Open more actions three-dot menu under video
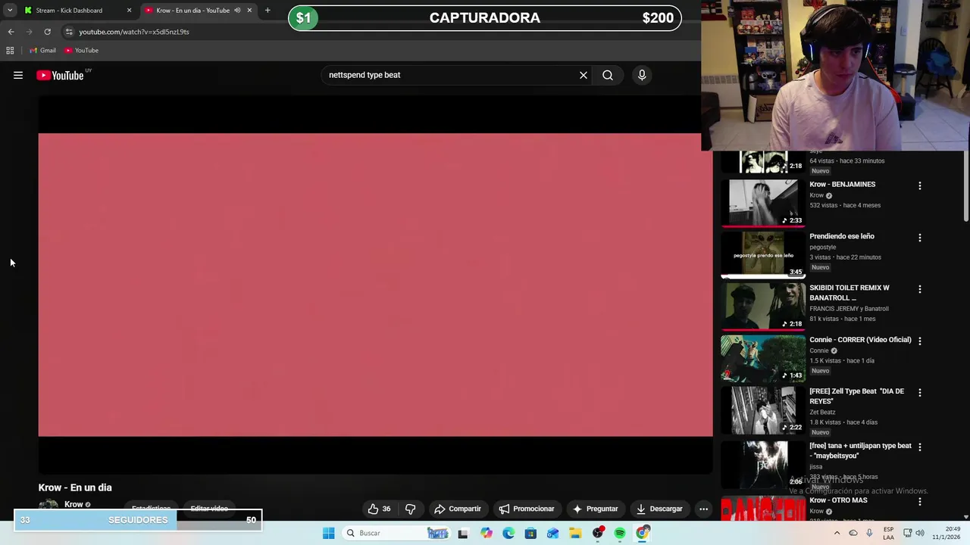The width and height of the screenshot is (970, 545). click(703, 509)
